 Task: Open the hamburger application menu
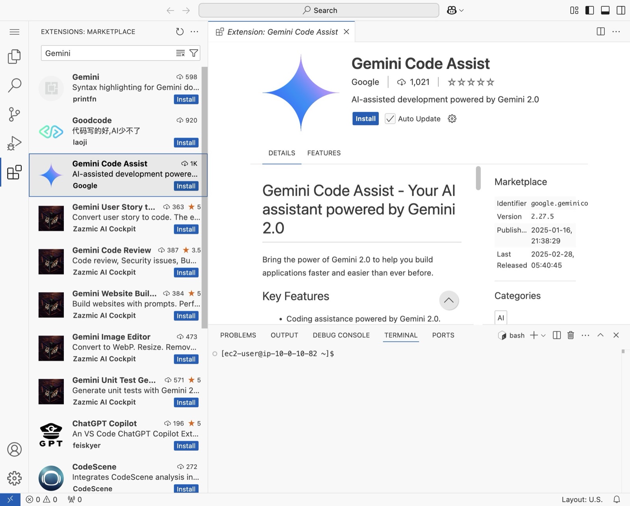point(15,32)
